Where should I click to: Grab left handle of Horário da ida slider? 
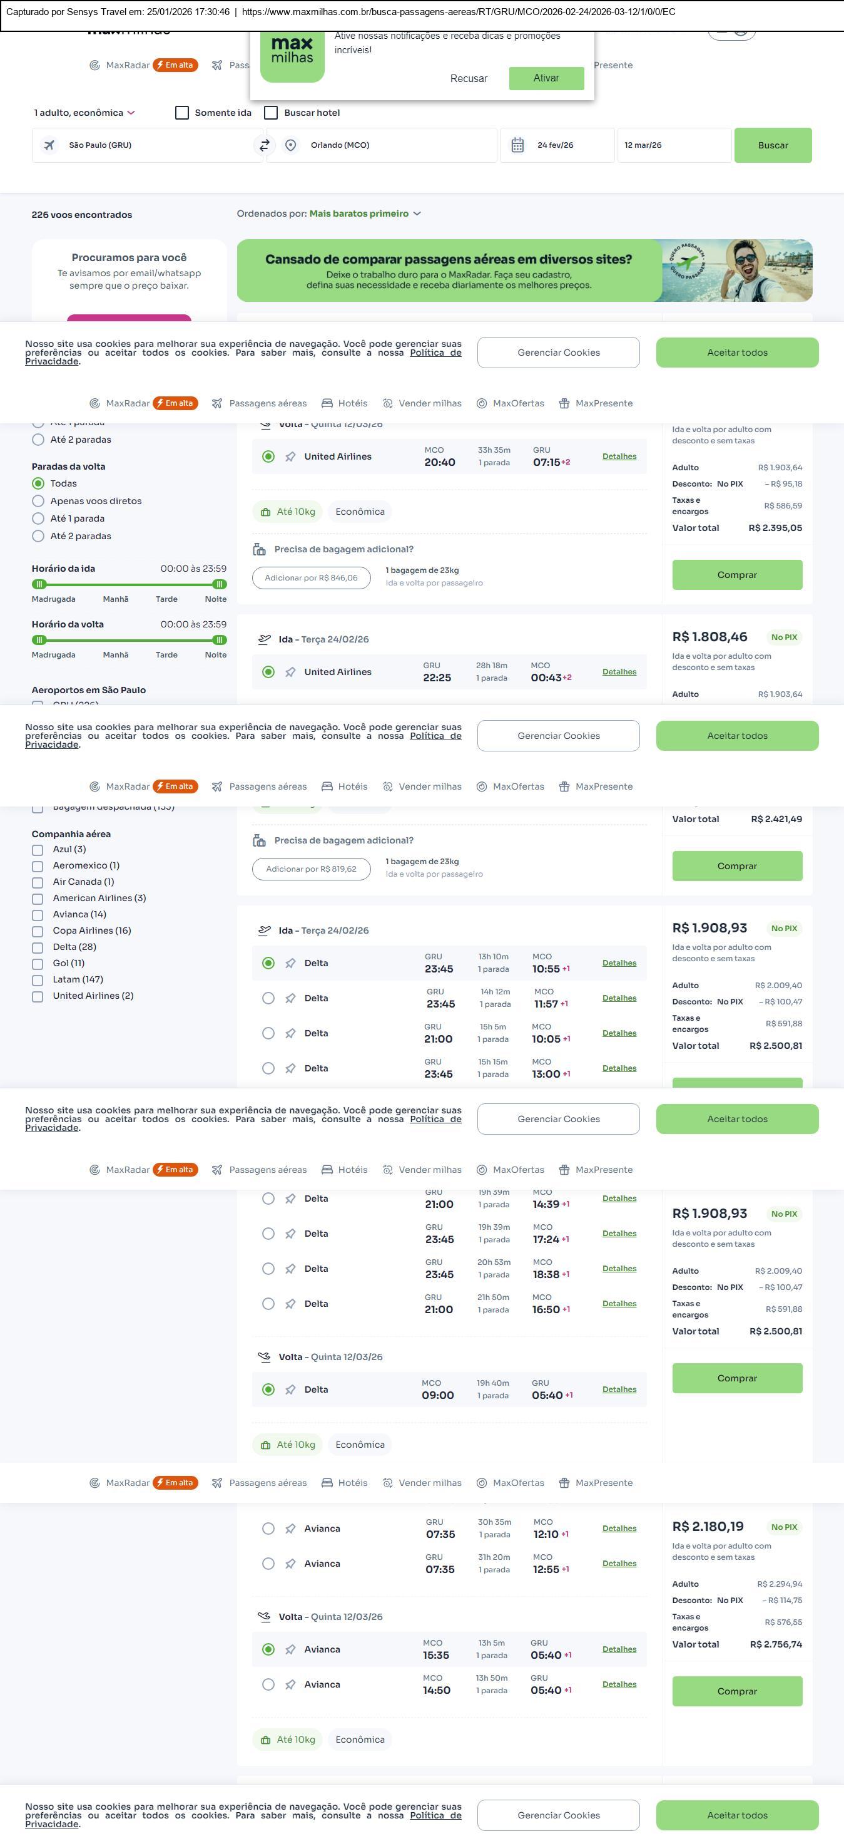39,584
